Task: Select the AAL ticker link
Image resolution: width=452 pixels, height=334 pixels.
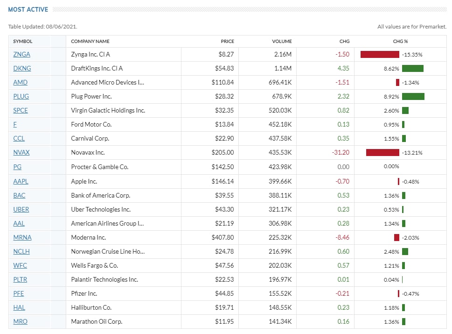Action: click(19, 223)
